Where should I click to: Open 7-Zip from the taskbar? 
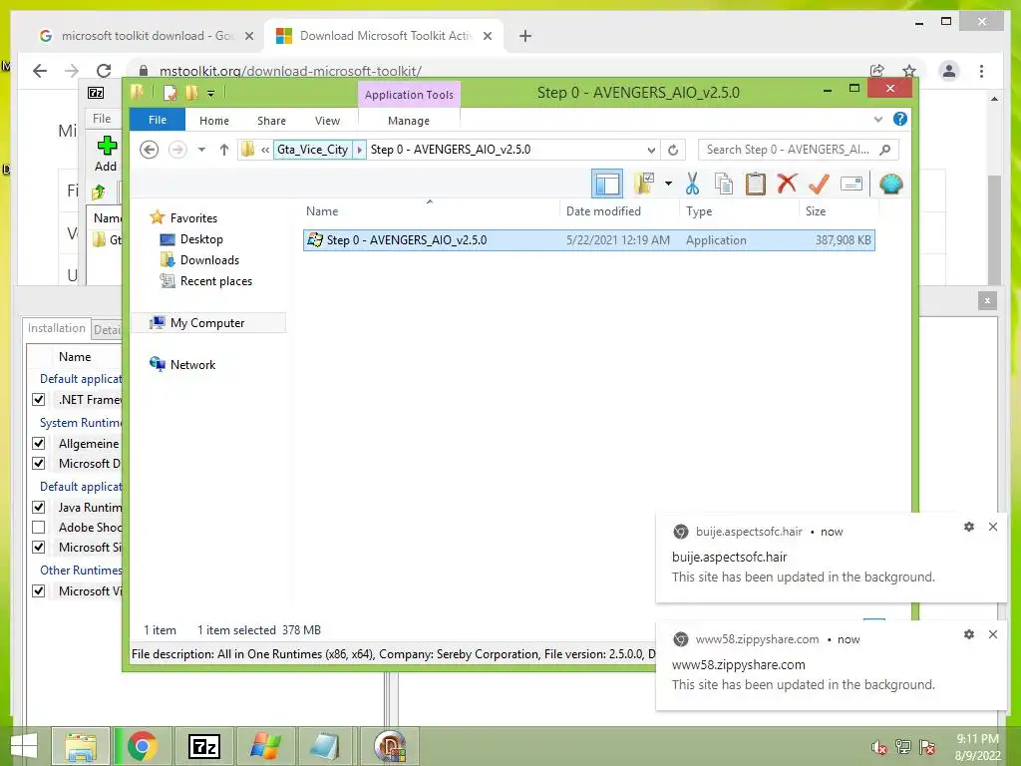203,746
